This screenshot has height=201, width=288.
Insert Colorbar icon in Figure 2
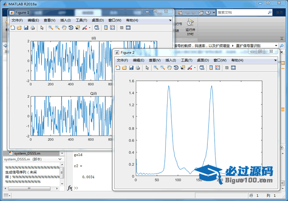211,68
